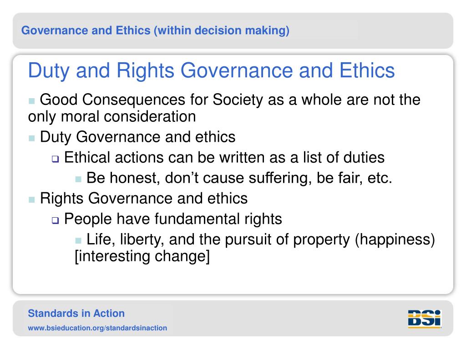The width and height of the screenshot is (466, 349).
Task: Select the Governance and Ethics header title
Action: (x=155, y=30)
